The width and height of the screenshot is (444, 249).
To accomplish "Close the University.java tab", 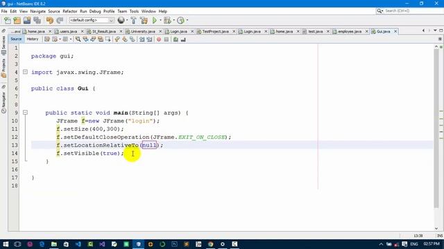I will [x=160, y=32].
